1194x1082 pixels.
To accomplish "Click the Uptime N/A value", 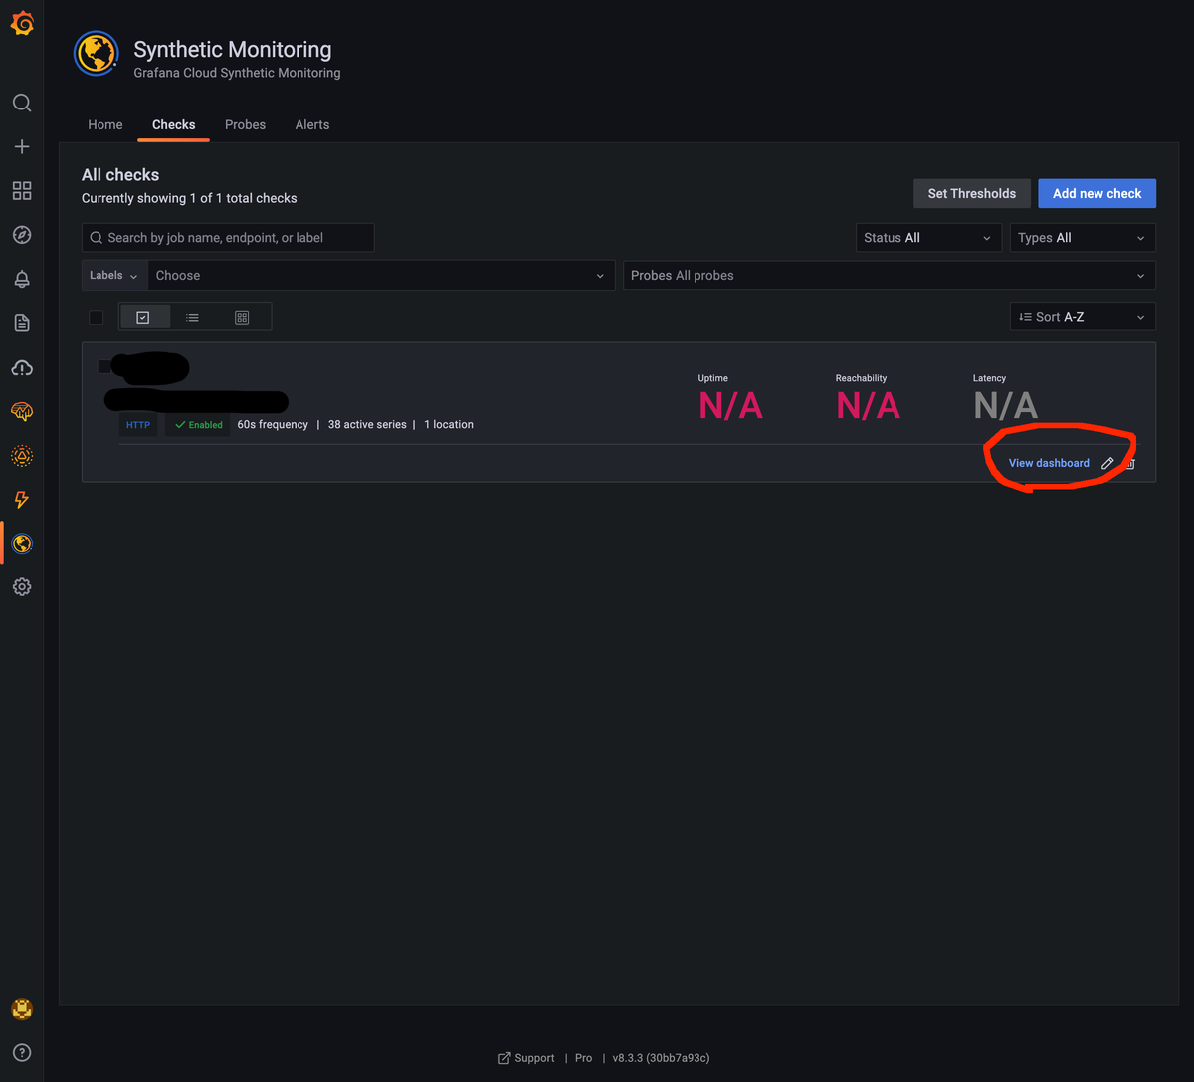I will coord(730,405).
